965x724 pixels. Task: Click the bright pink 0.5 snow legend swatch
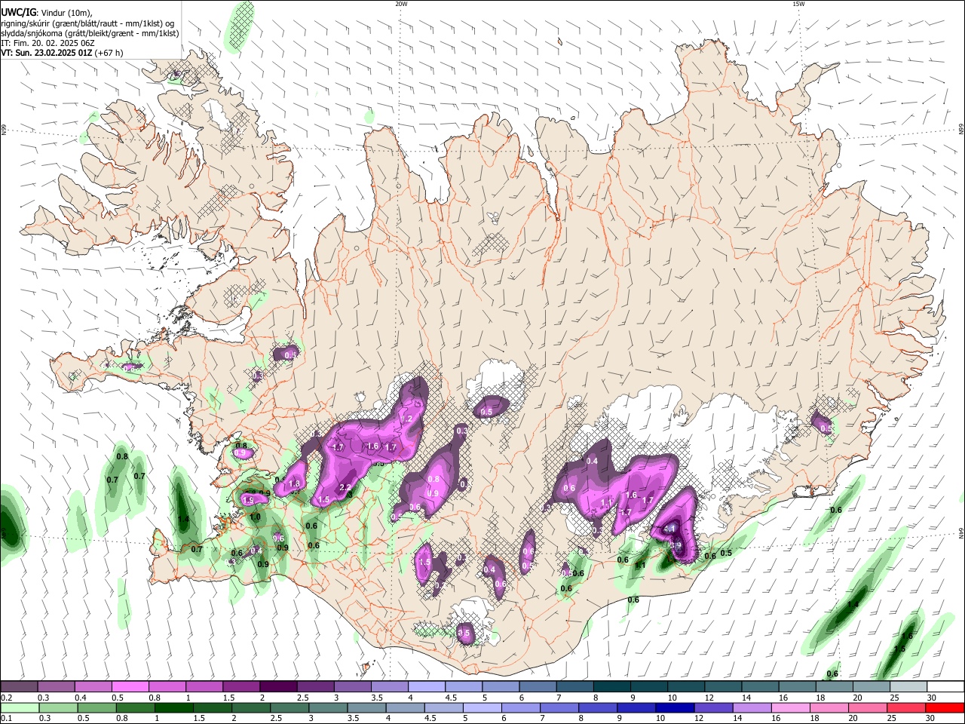(130, 687)
